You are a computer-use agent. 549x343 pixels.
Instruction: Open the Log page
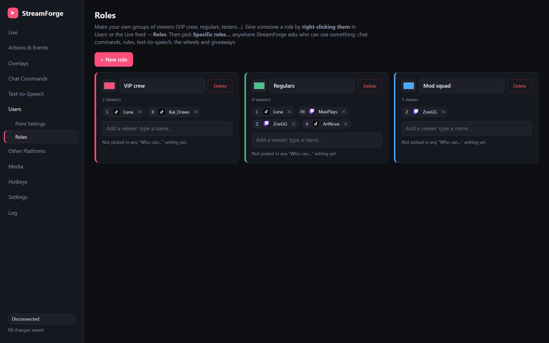click(42, 213)
